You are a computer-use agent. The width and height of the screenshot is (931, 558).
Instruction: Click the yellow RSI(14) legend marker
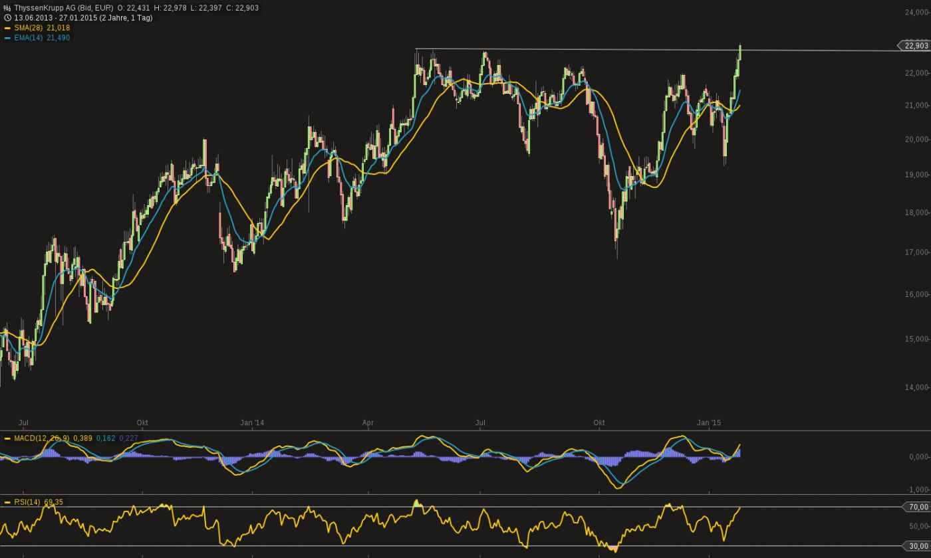(7, 502)
